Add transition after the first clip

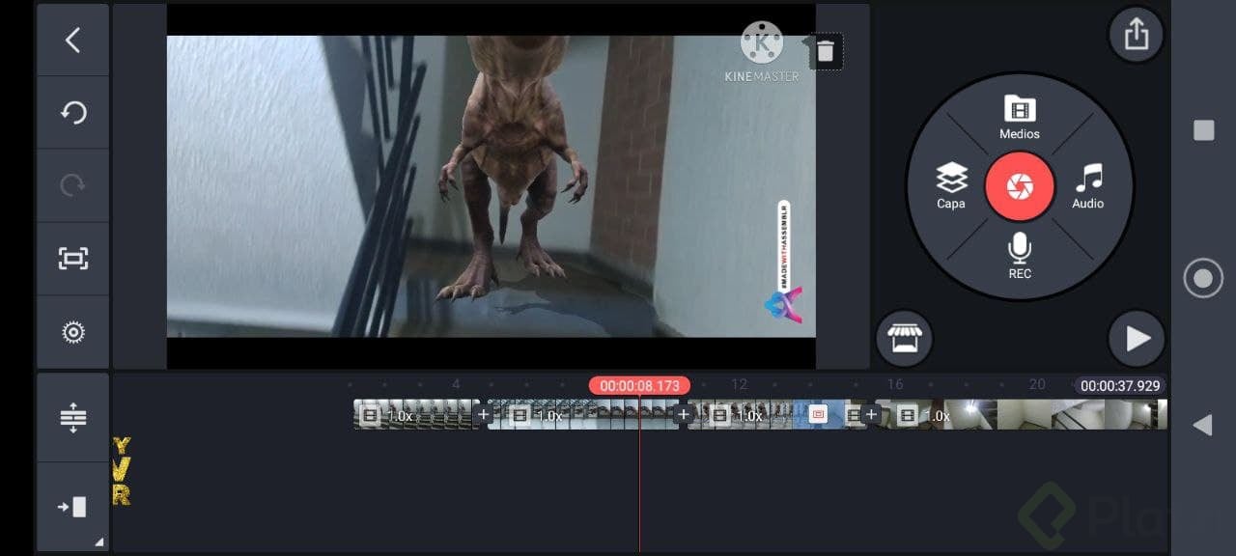[x=483, y=415]
